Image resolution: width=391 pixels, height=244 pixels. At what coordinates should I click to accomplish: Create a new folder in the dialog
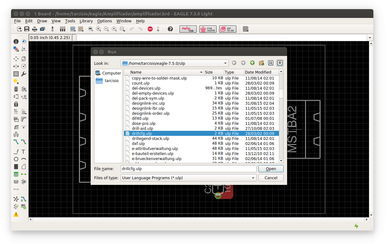(261, 63)
